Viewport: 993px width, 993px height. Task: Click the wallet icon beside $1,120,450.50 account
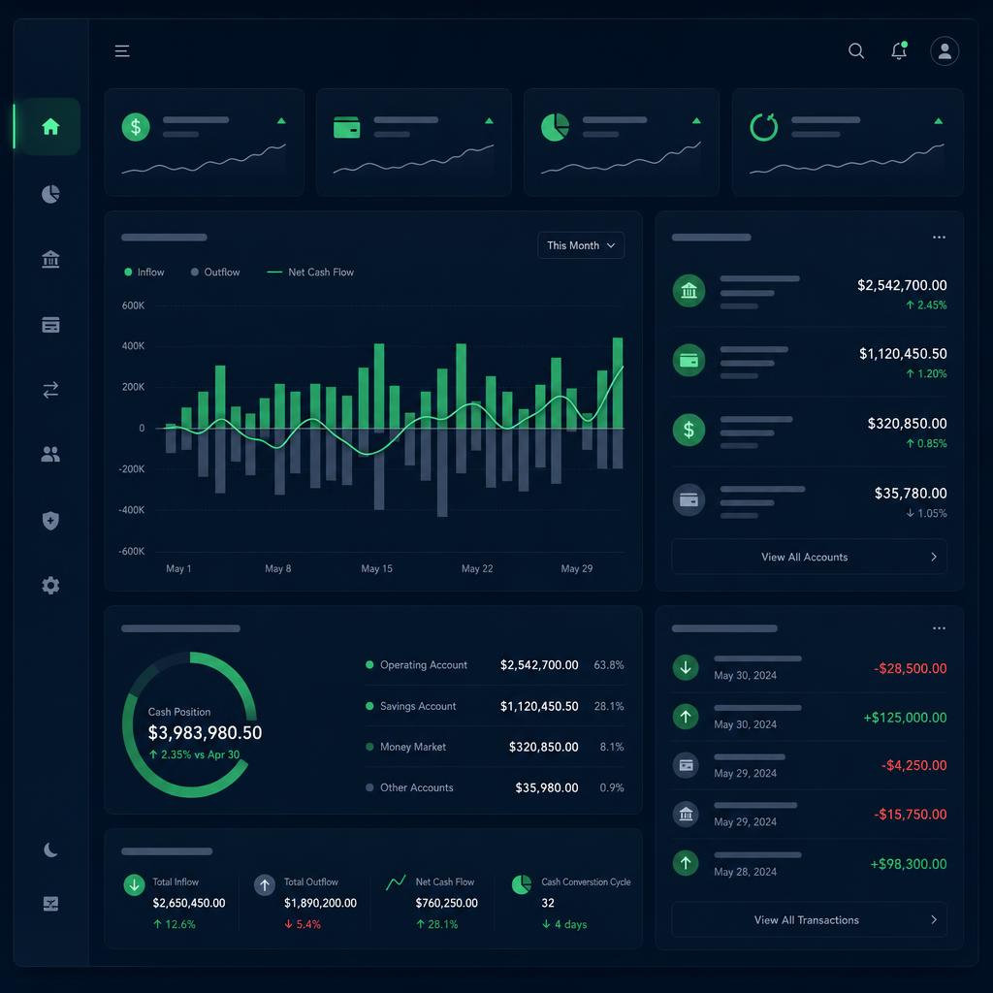click(x=689, y=361)
